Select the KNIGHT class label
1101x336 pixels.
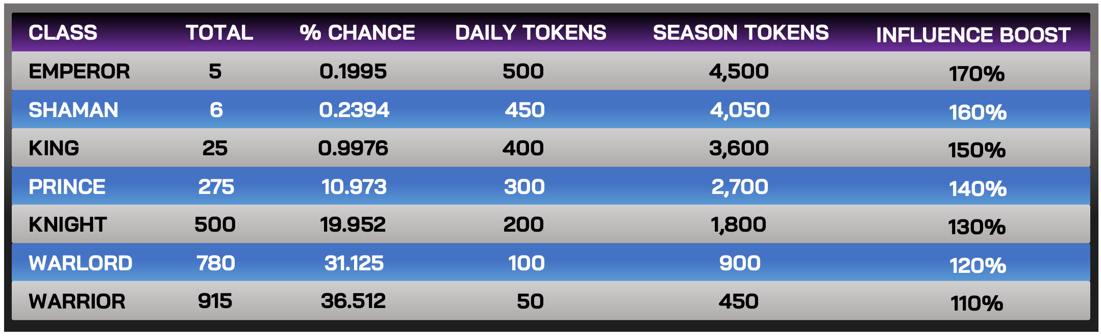click(x=67, y=225)
